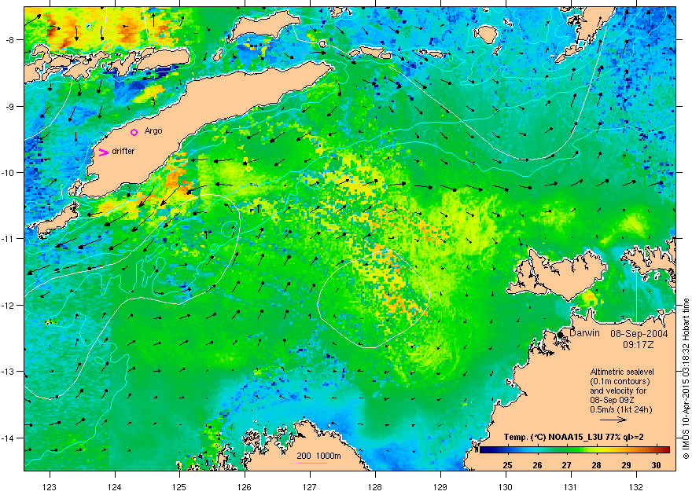Click the longitude axis label '125'
692x495 pixels.
coord(179,487)
